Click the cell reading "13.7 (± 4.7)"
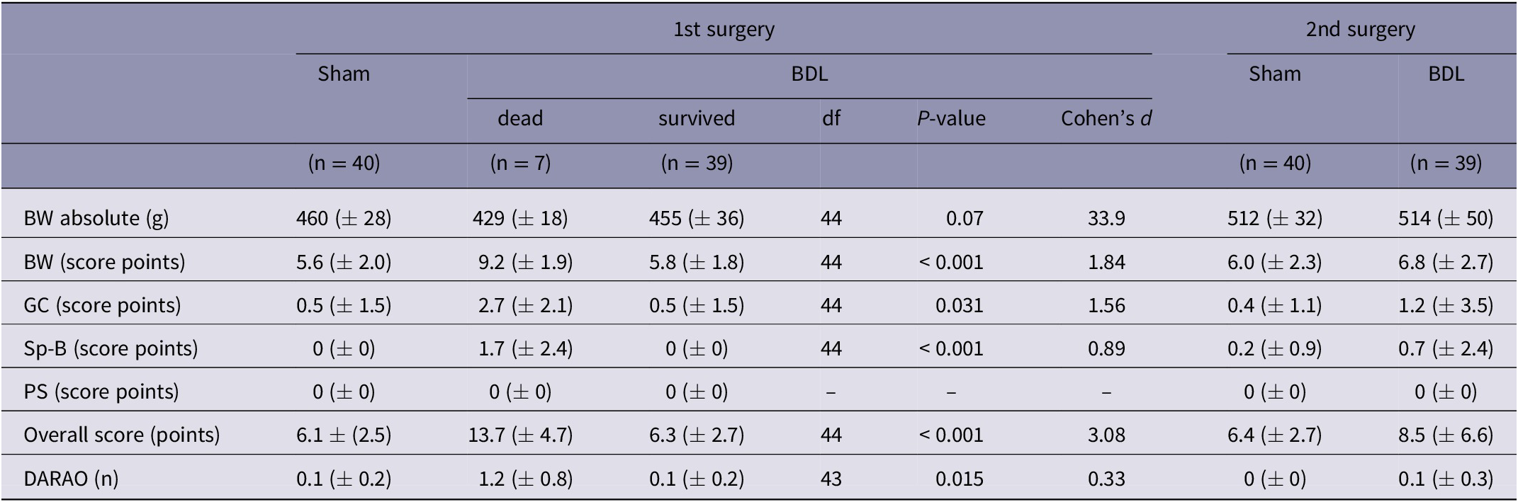The width and height of the screenshot is (1518, 502). coord(520,435)
